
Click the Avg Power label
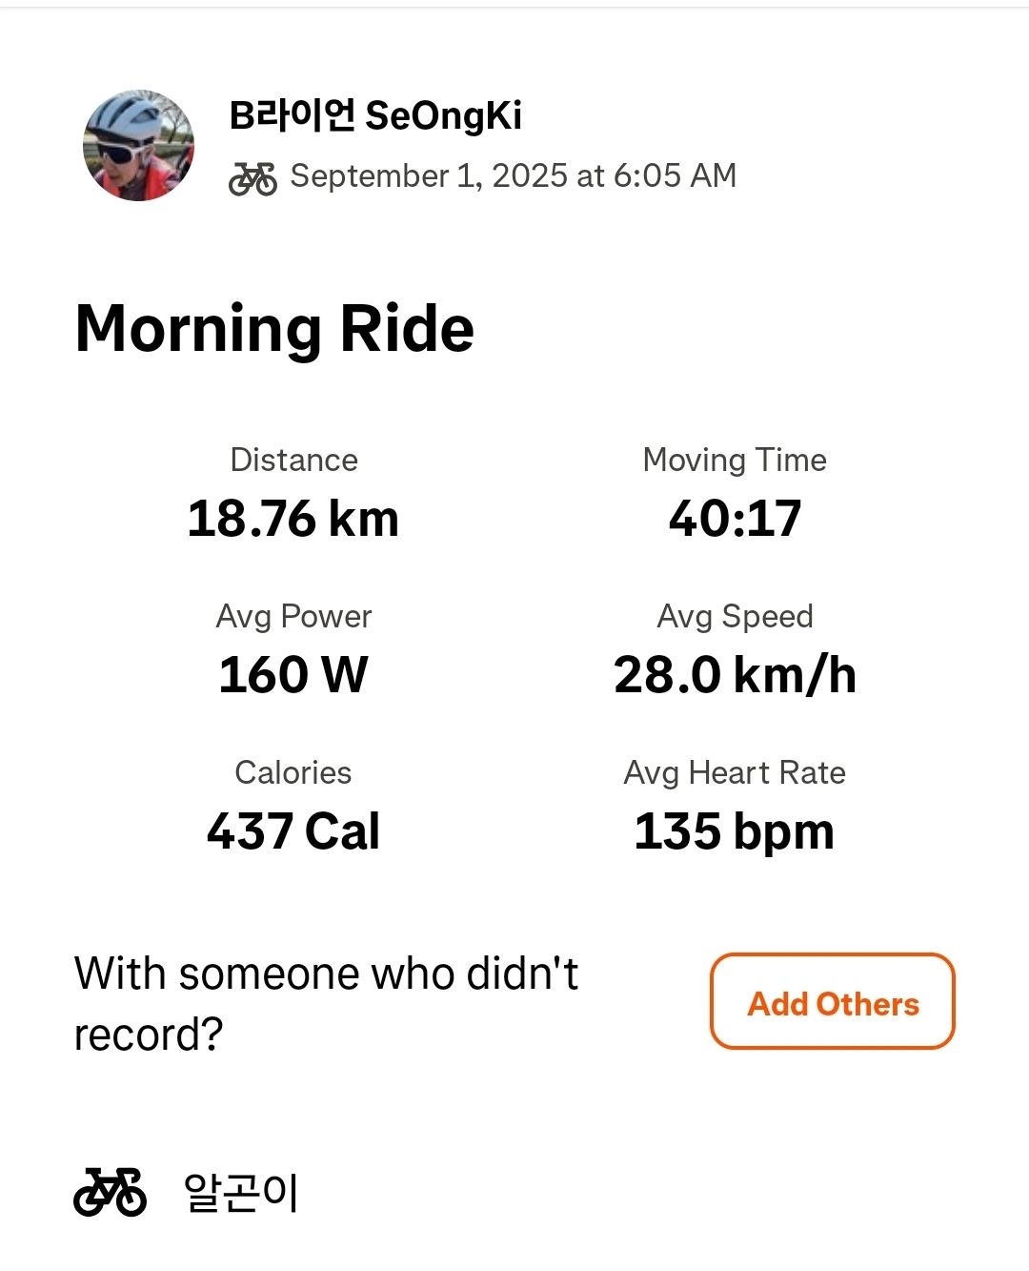click(293, 616)
